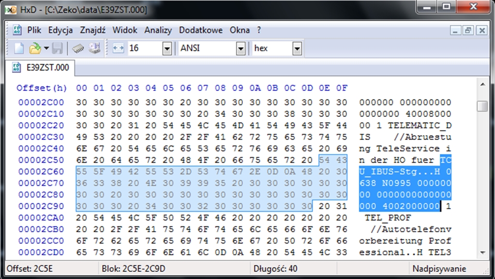Click selected text '638 N0995 000000'
495x279 pixels.
tap(405, 183)
